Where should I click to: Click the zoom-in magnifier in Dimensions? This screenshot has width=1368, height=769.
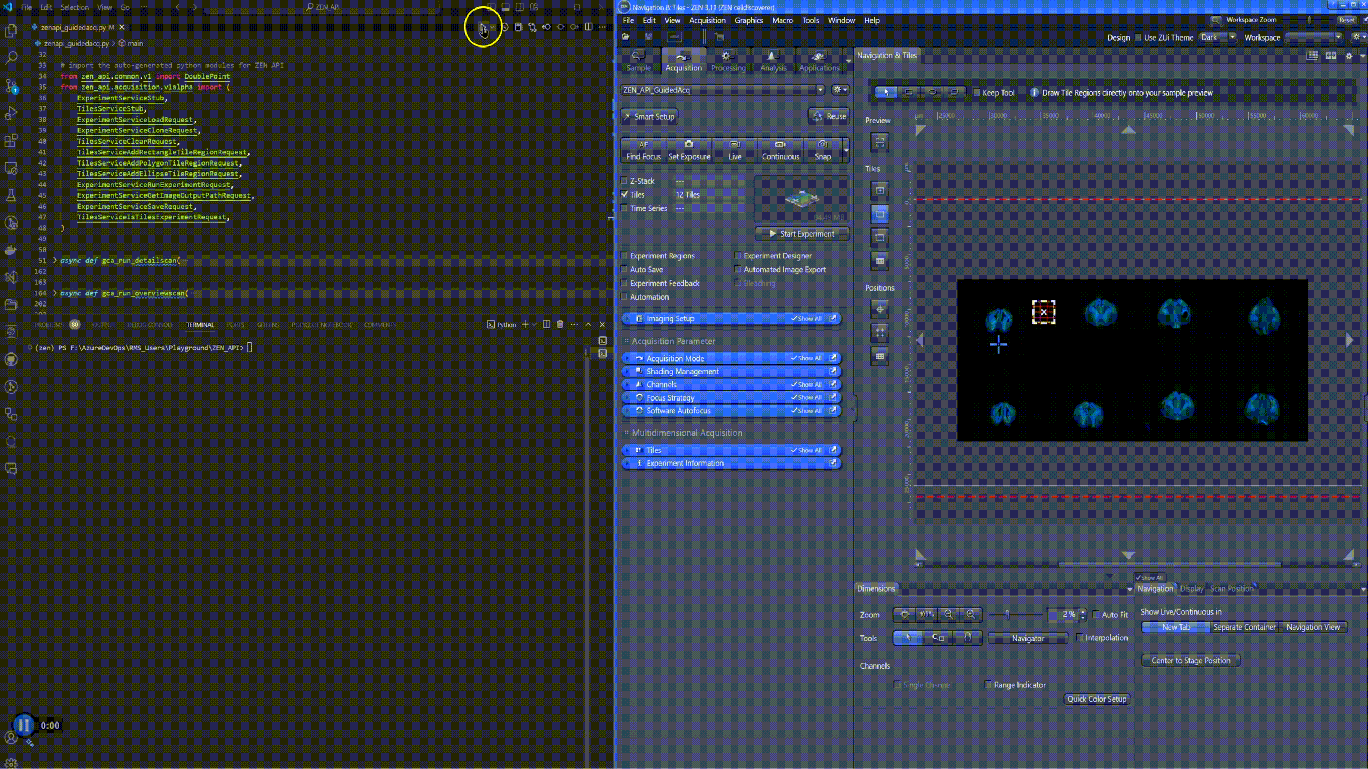tap(970, 615)
